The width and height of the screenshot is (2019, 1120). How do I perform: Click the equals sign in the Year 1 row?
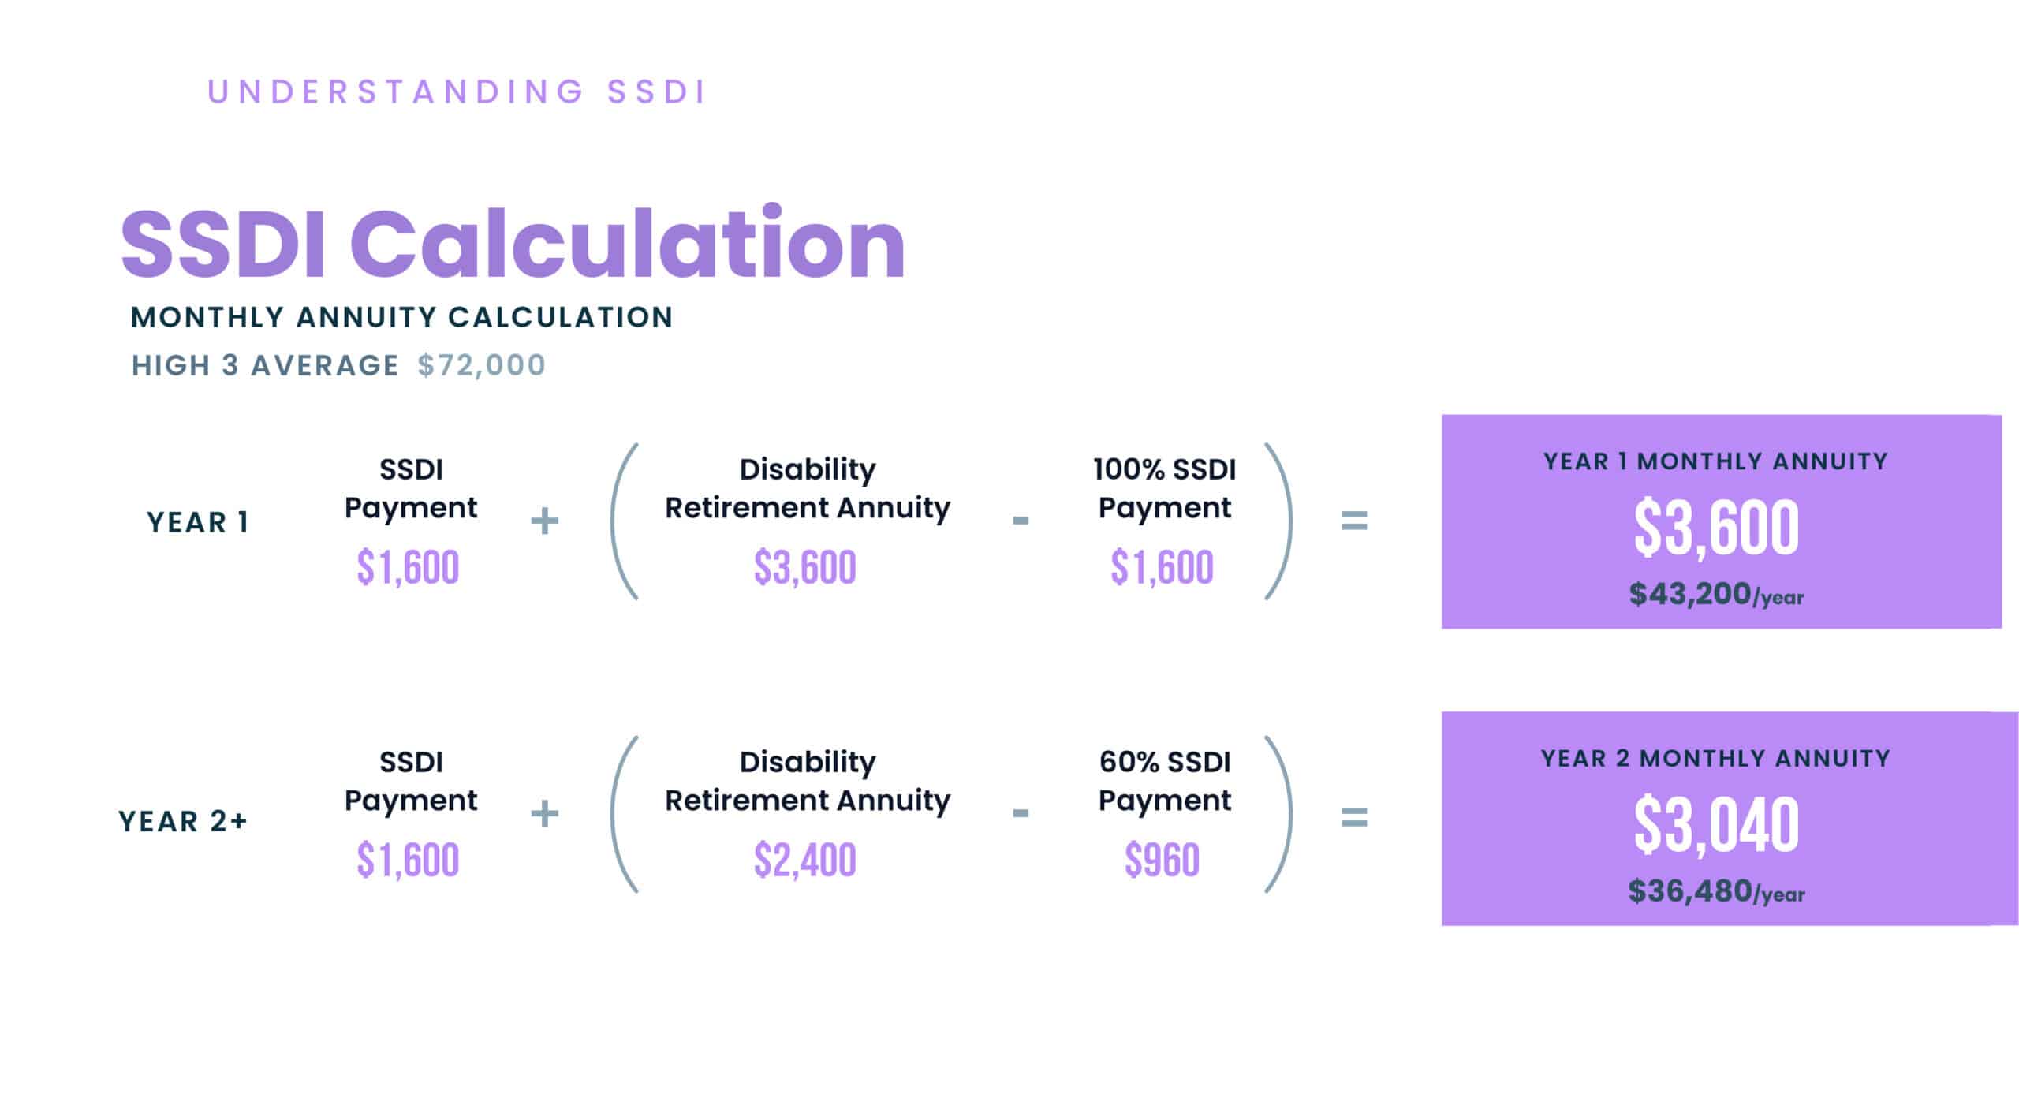pos(1354,521)
